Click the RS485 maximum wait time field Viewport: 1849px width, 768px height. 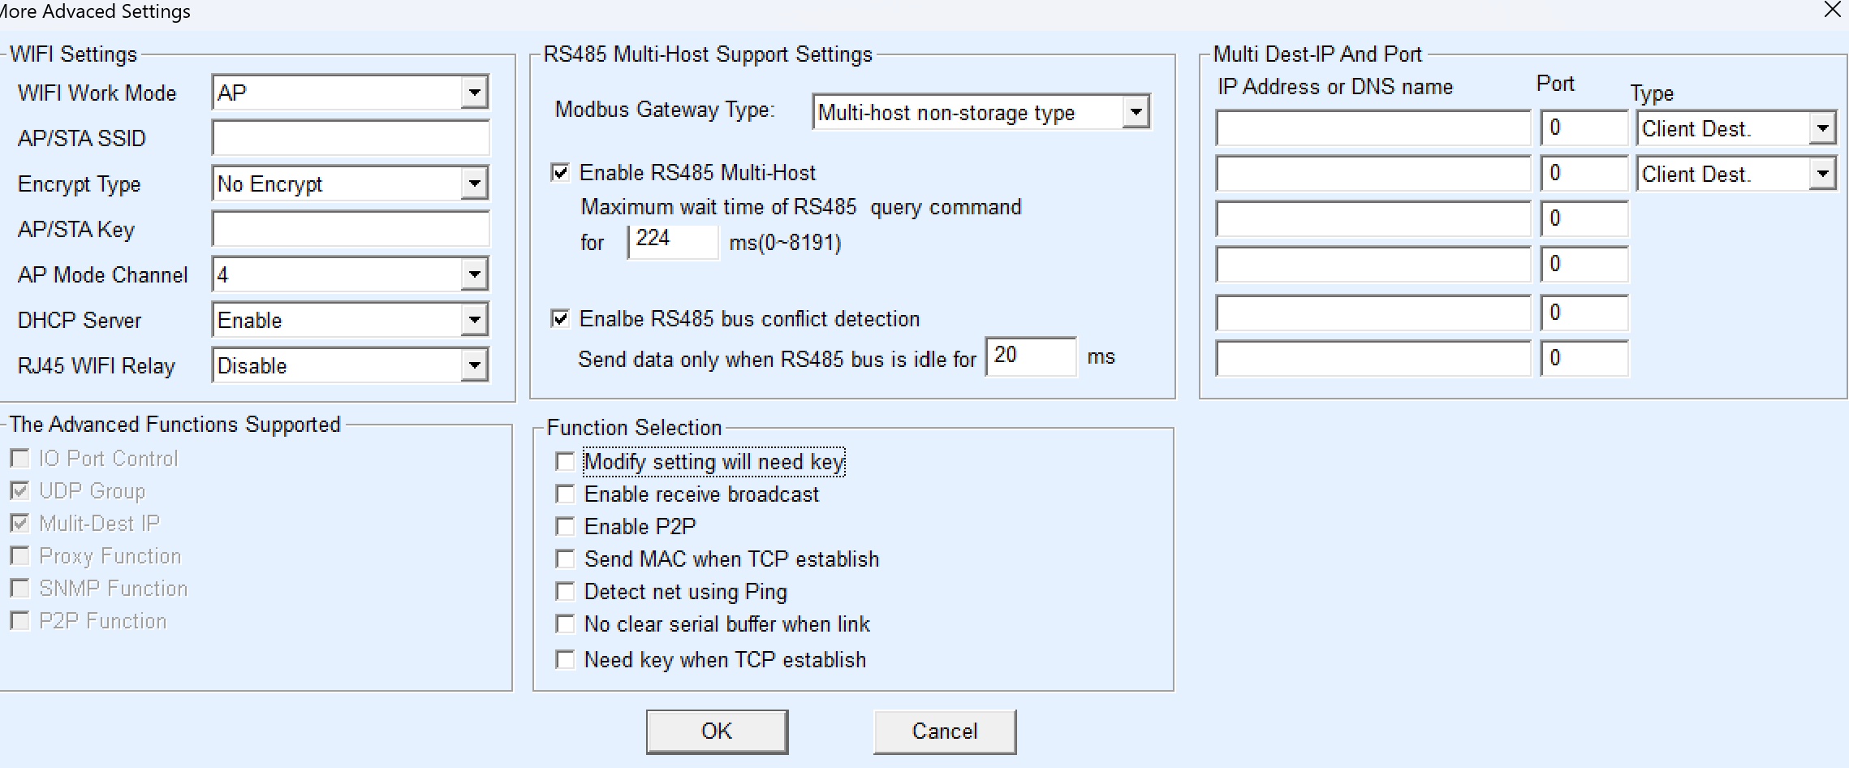(x=673, y=241)
